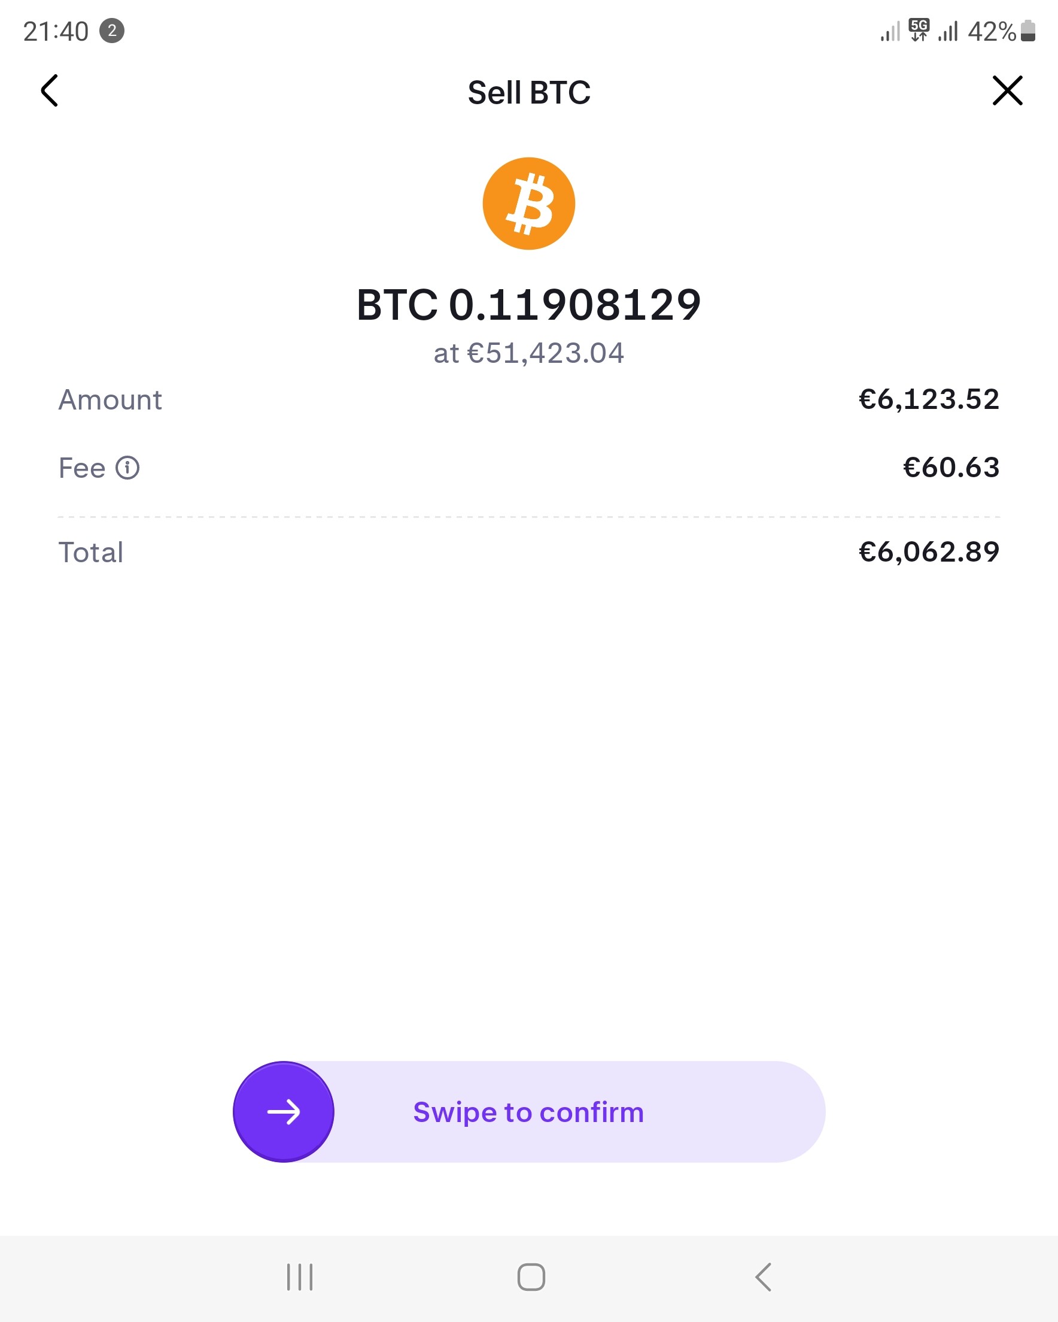Open the Fee info icon
The width and height of the screenshot is (1058, 1322).
(127, 468)
